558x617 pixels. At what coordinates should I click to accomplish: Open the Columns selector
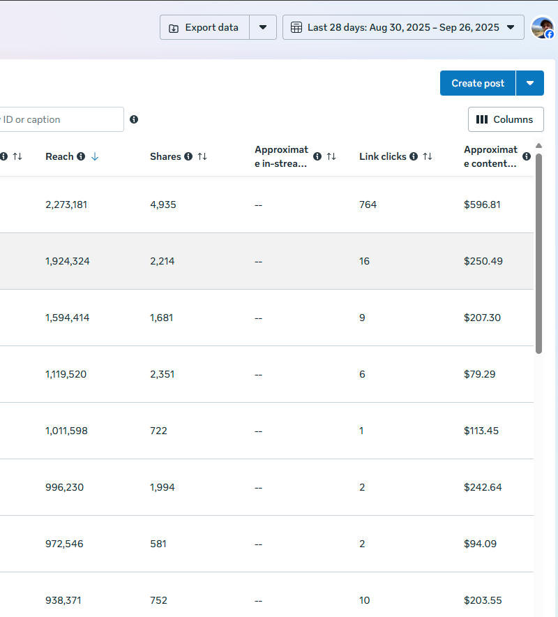pos(506,119)
